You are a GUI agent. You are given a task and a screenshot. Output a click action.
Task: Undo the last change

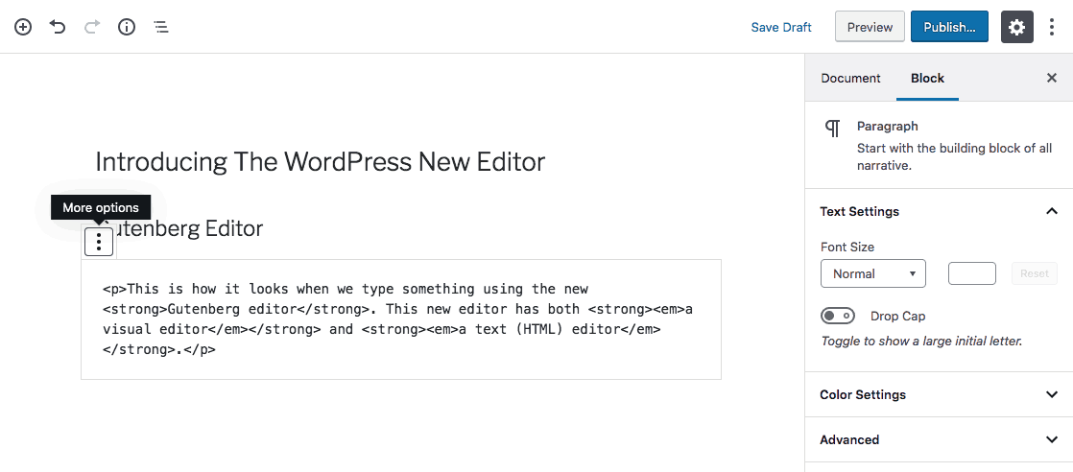58,27
